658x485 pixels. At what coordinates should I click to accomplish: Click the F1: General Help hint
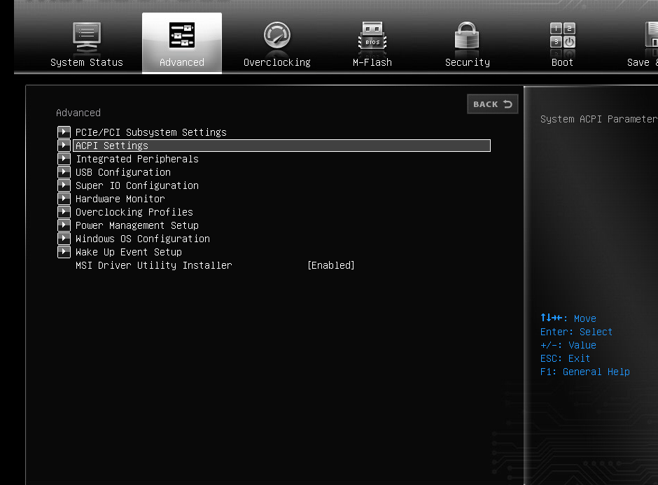point(585,372)
